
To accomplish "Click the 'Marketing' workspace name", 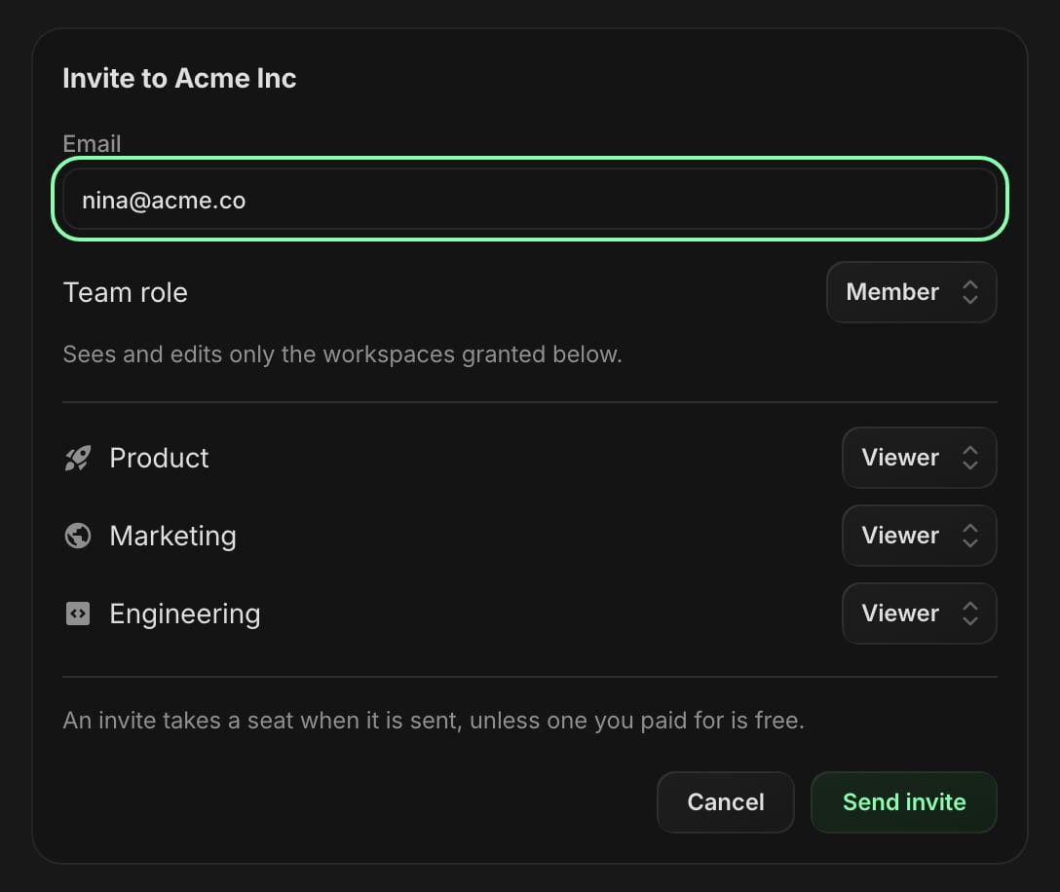I will [173, 536].
